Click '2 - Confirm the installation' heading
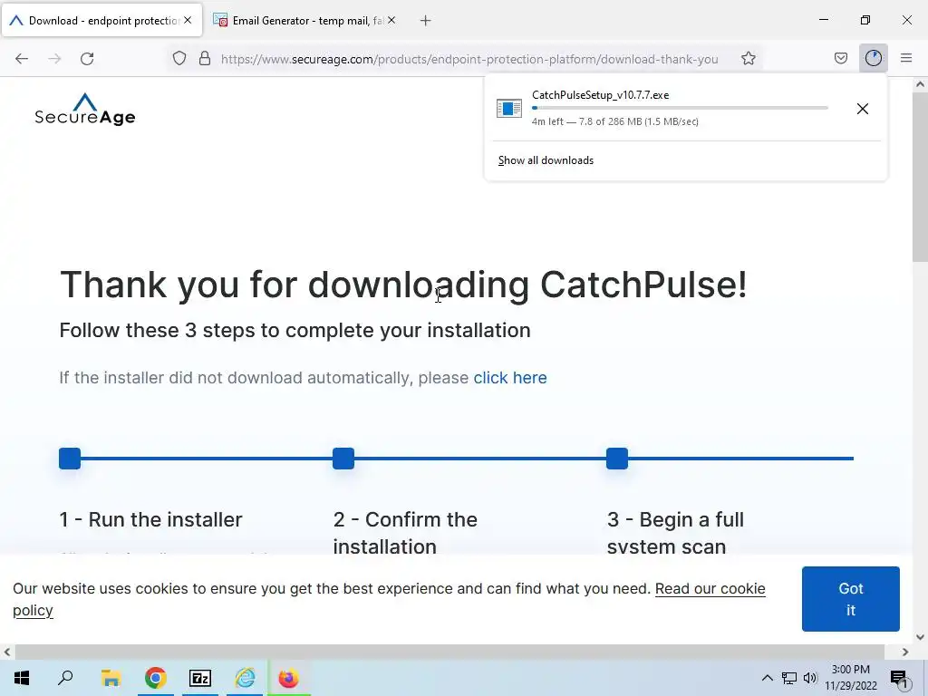The width and height of the screenshot is (928, 696). pos(405,533)
